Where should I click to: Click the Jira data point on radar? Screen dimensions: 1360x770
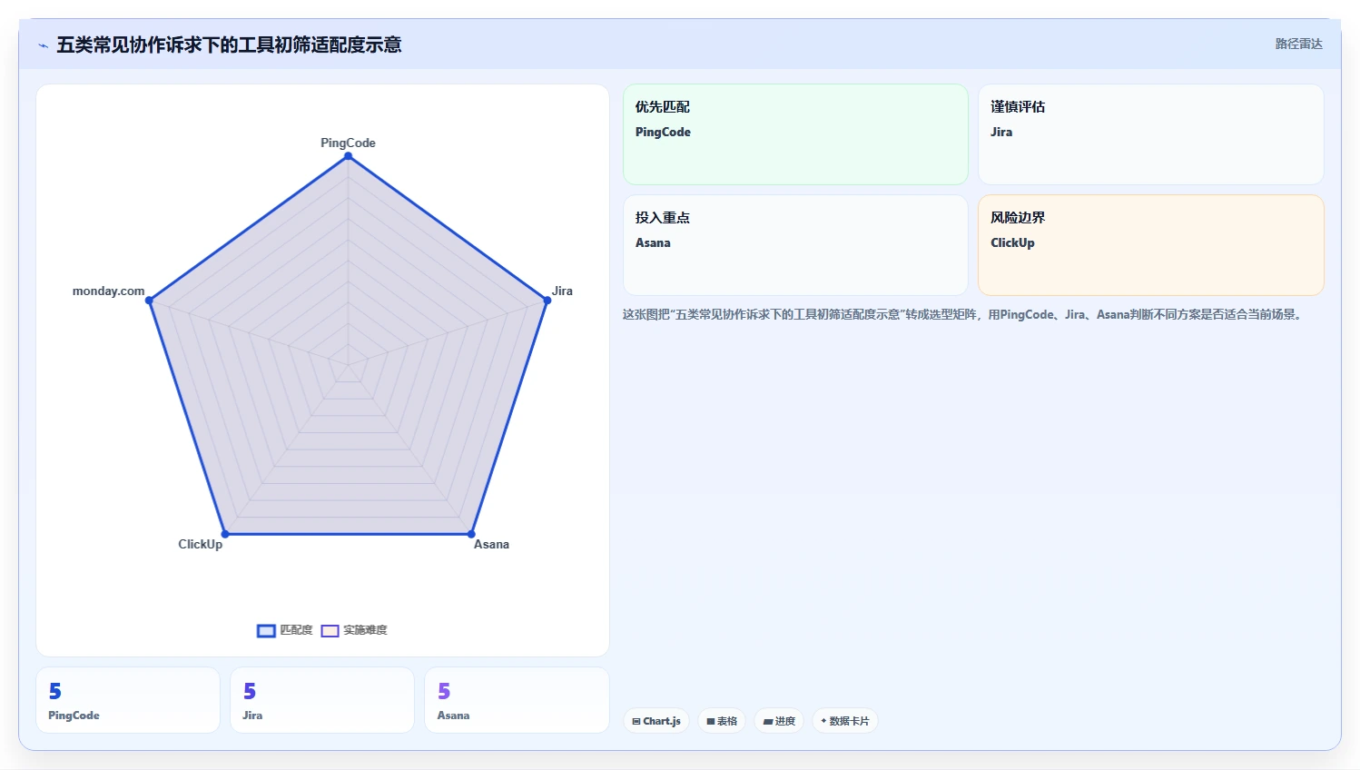point(547,301)
